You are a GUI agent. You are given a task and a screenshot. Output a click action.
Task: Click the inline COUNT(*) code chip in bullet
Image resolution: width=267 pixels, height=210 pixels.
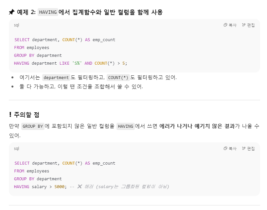[118, 77]
